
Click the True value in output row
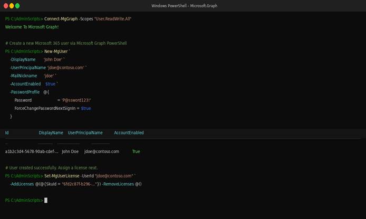136,151
